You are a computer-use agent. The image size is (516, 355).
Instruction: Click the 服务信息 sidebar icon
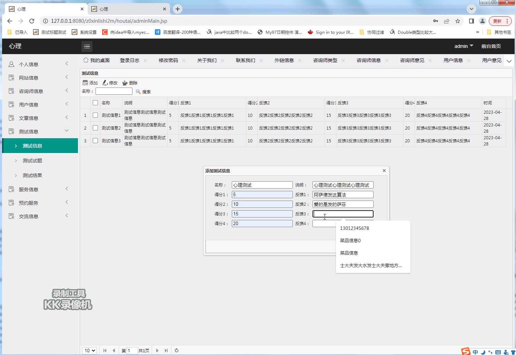[x=11, y=189]
